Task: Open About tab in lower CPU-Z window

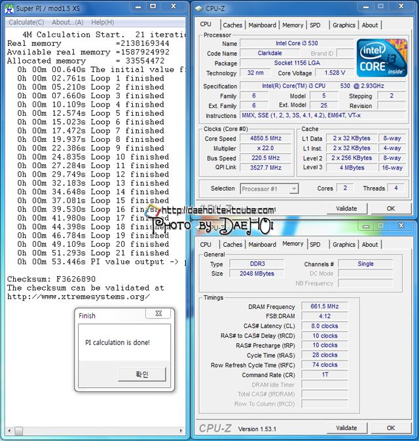Action: pos(370,245)
